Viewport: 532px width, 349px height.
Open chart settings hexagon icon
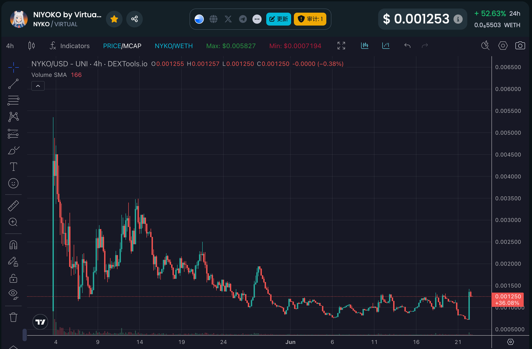(x=503, y=46)
